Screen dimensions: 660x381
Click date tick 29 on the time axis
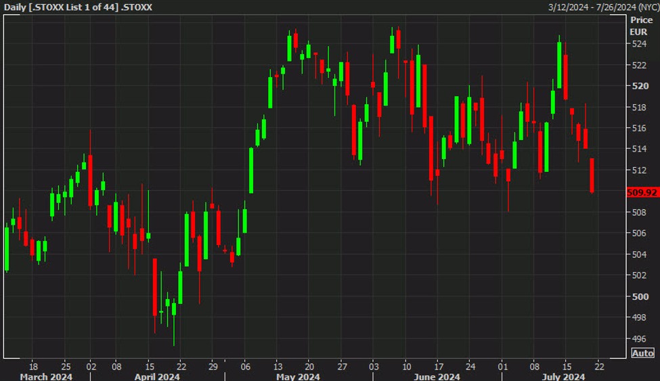pos(213,366)
